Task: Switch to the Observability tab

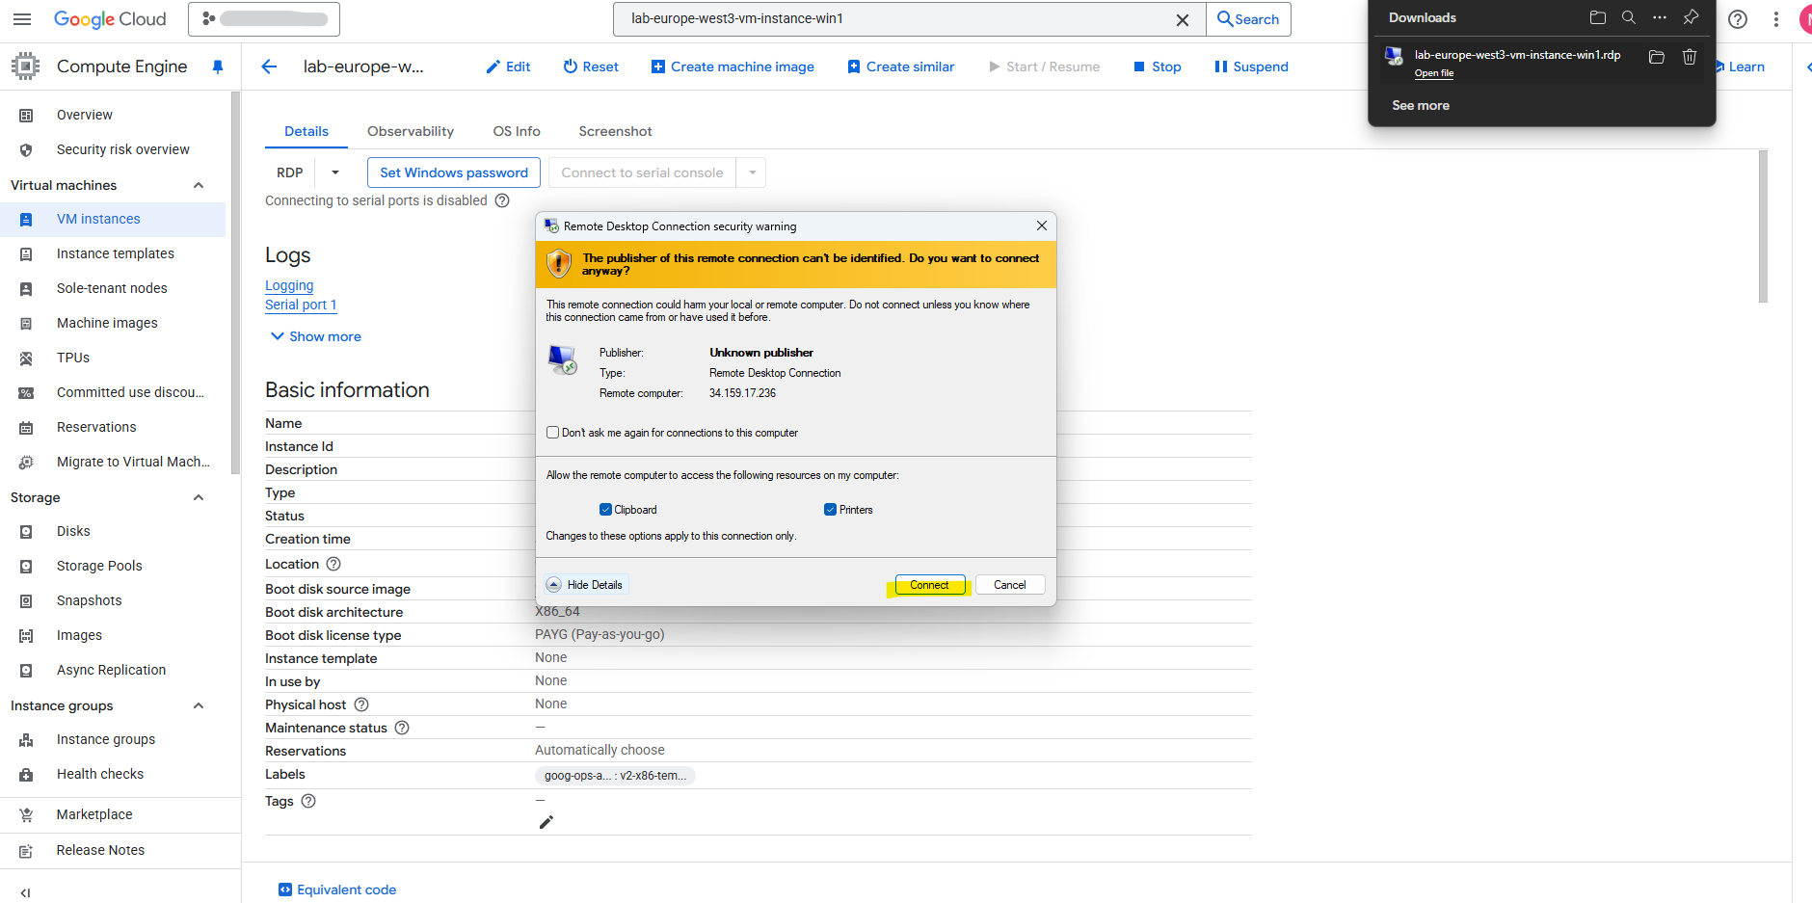Action: pos(411,131)
